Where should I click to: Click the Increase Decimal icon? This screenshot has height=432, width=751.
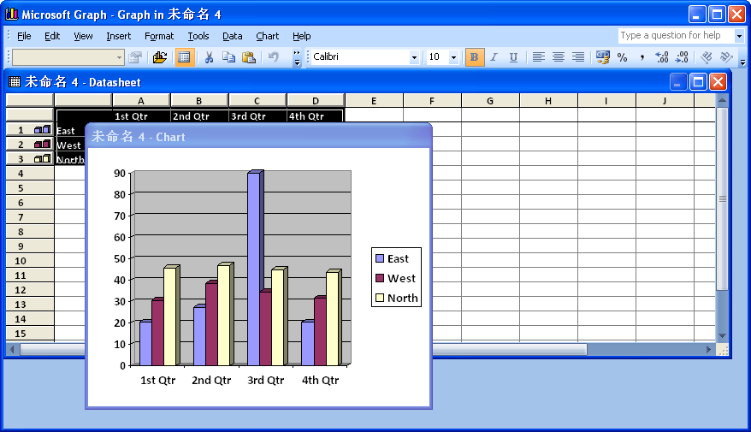point(661,57)
